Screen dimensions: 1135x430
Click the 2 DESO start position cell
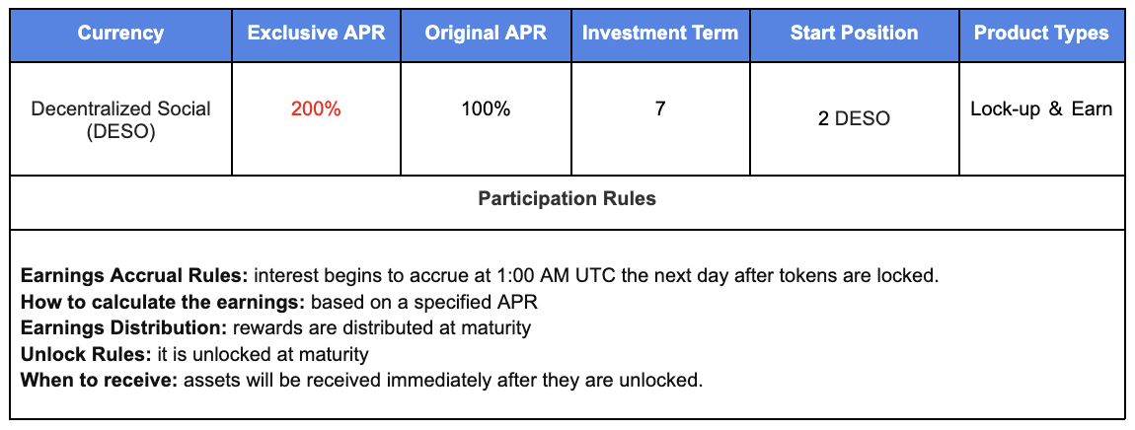click(854, 118)
